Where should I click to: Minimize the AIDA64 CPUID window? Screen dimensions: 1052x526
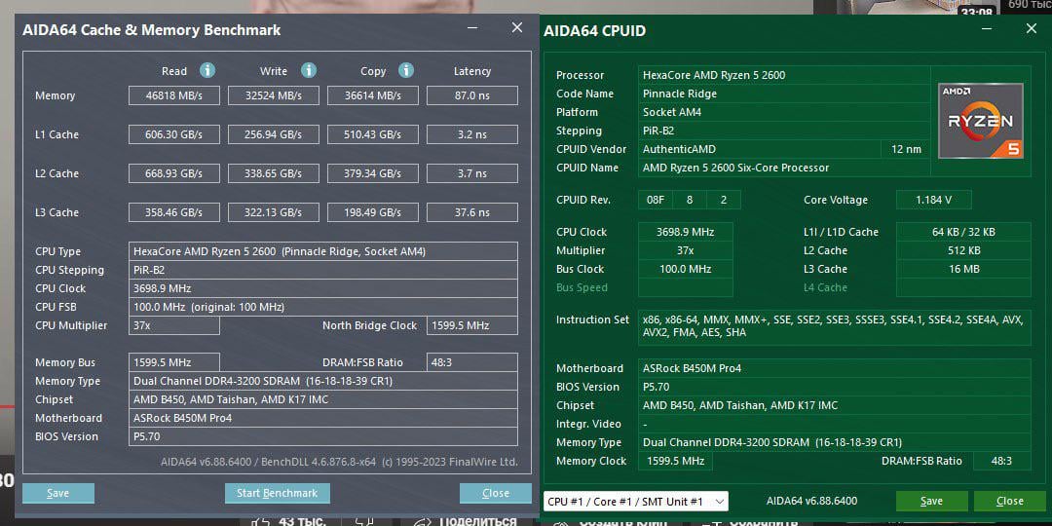986,29
